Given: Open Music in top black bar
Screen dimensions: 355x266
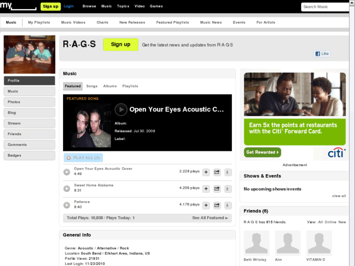Looking at the screenshot, I should pyautogui.click(x=106, y=6).
